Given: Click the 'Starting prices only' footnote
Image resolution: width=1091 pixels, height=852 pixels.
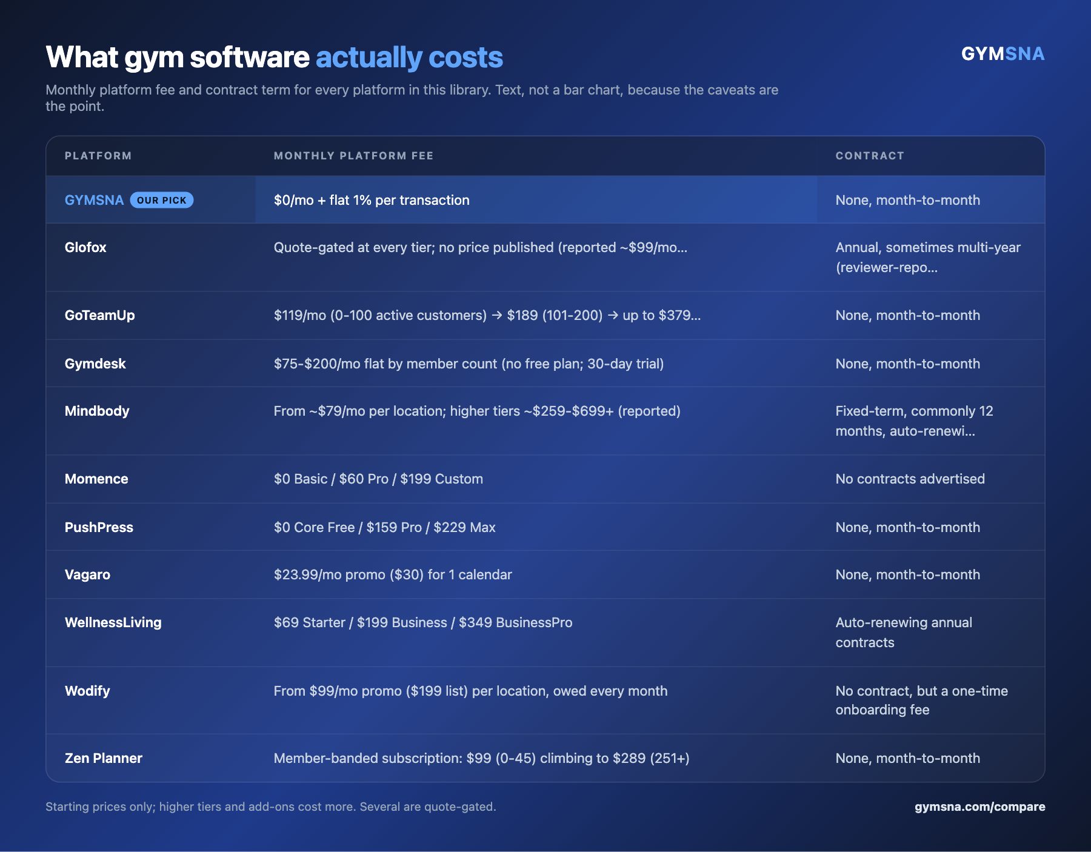Looking at the screenshot, I should tap(270, 807).
